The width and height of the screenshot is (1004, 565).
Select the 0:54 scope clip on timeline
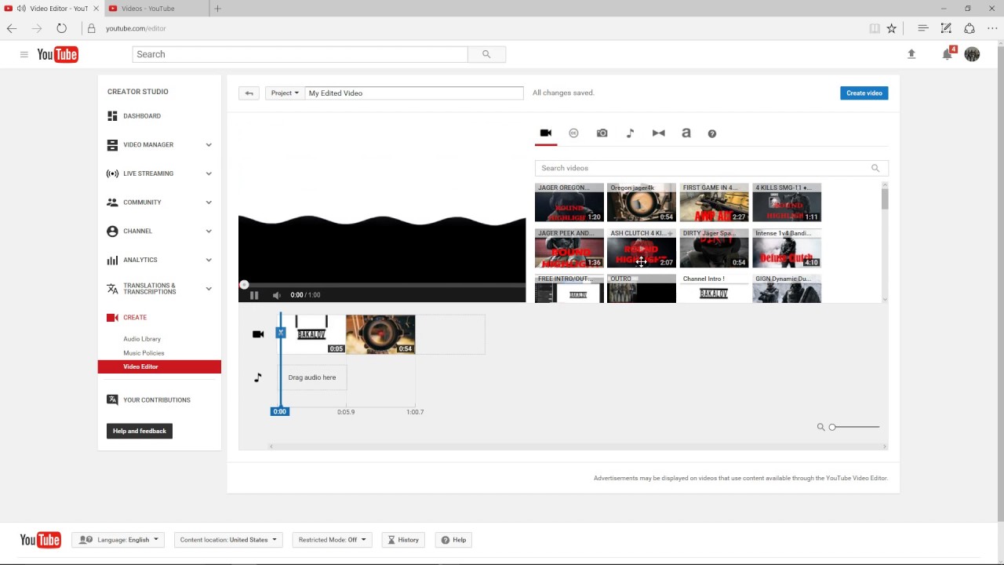coord(380,334)
